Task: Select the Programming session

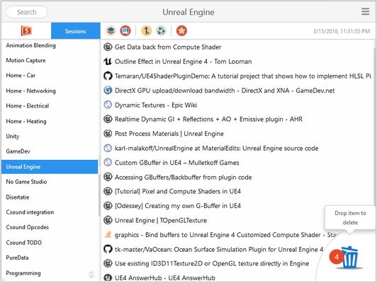Action: pyautogui.click(x=50, y=273)
